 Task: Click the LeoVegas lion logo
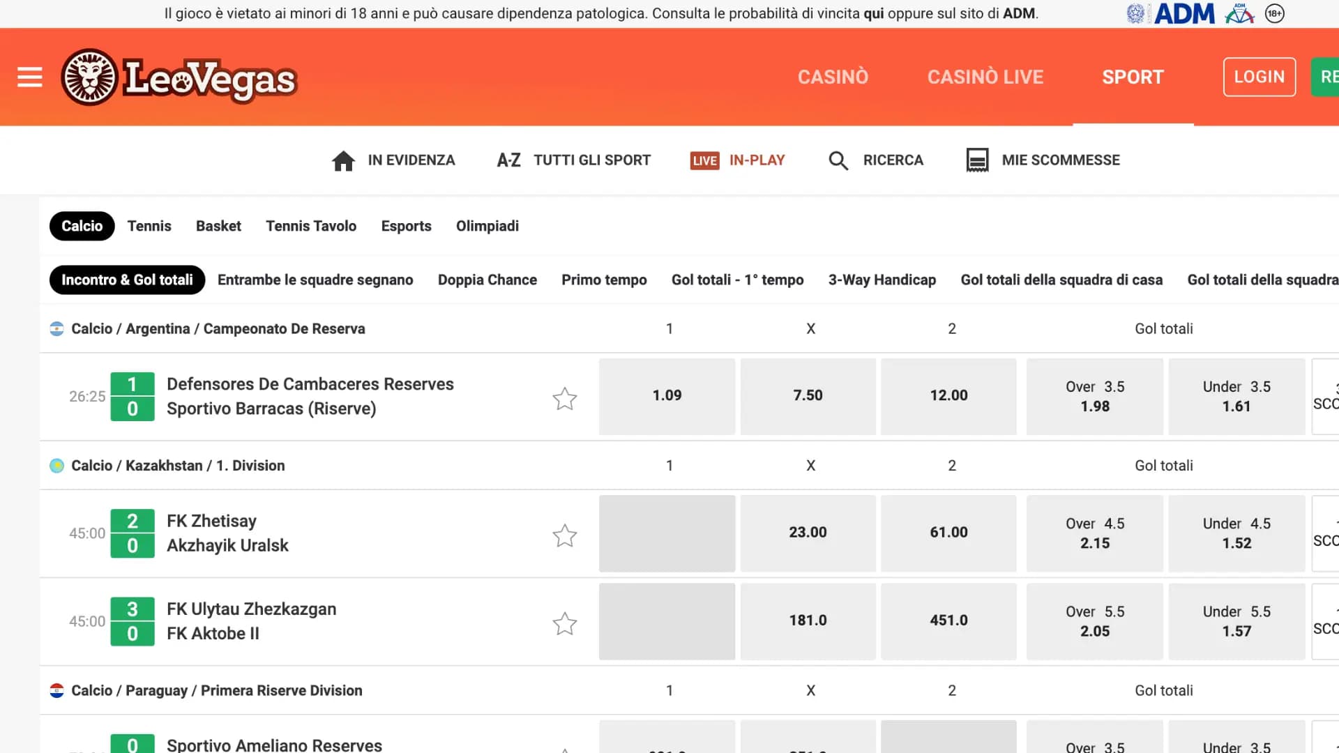89,77
